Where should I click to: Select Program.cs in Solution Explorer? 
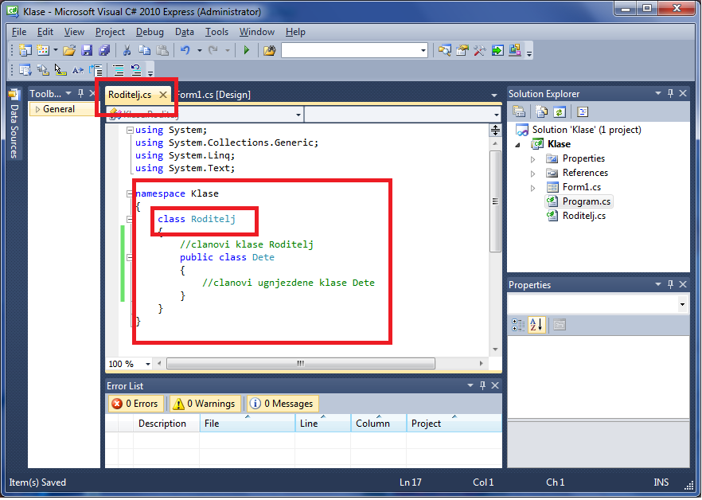586,201
